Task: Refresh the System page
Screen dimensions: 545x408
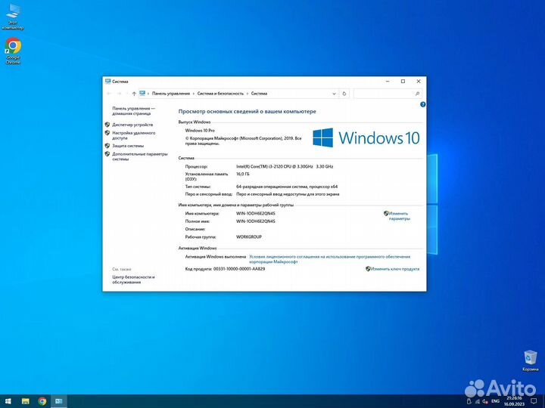Action: coord(344,94)
